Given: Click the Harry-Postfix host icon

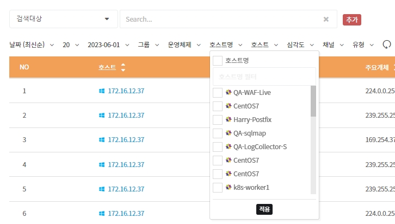Looking at the screenshot, I should 229,120.
